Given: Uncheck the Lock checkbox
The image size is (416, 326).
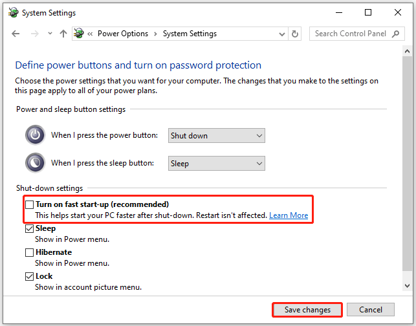Looking at the screenshot, I should [x=29, y=276].
